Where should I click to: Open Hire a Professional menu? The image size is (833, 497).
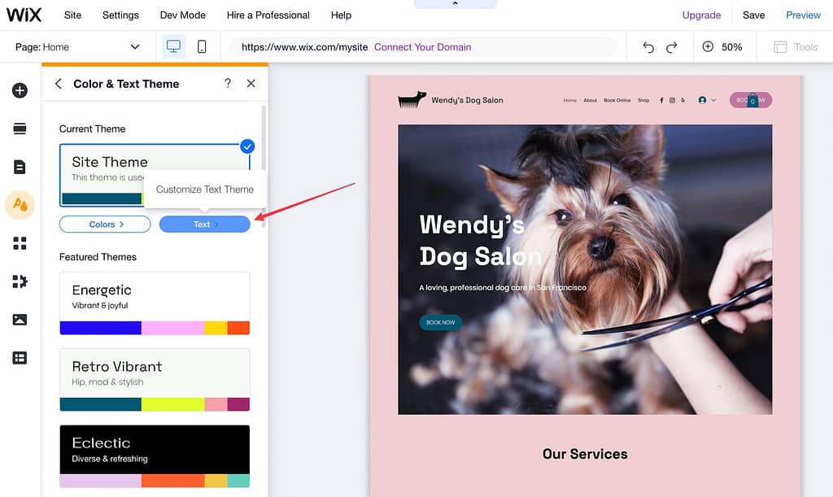coord(268,15)
